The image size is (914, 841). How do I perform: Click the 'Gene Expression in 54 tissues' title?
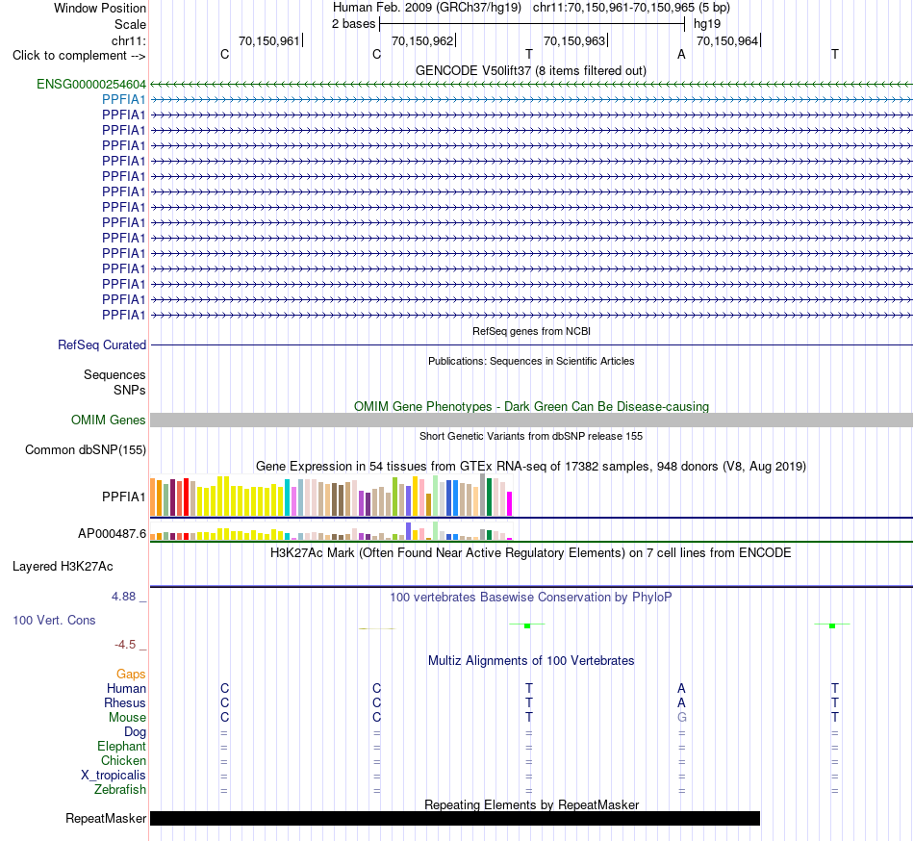pyautogui.click(x=531, y=467)
